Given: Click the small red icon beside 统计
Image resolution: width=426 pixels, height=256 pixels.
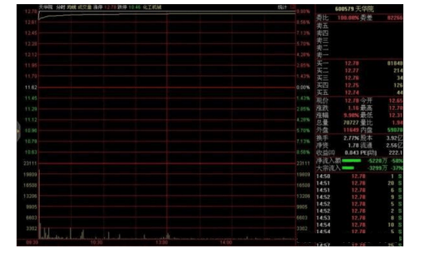Looking at the screenshot, I should point(293,7).
